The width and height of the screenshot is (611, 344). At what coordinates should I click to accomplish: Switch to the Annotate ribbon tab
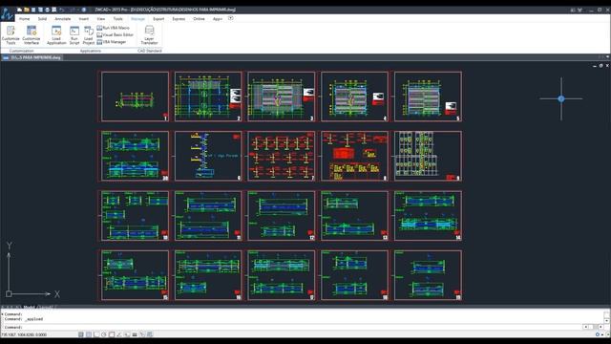click(63, 19)
